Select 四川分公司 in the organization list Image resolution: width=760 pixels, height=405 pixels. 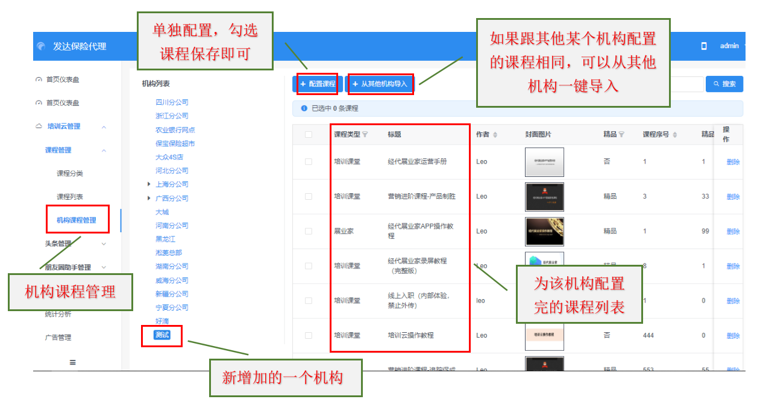172,102
